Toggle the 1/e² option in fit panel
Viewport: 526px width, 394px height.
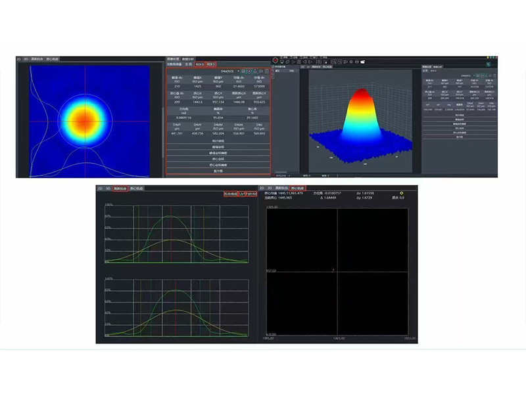[241, 194]
